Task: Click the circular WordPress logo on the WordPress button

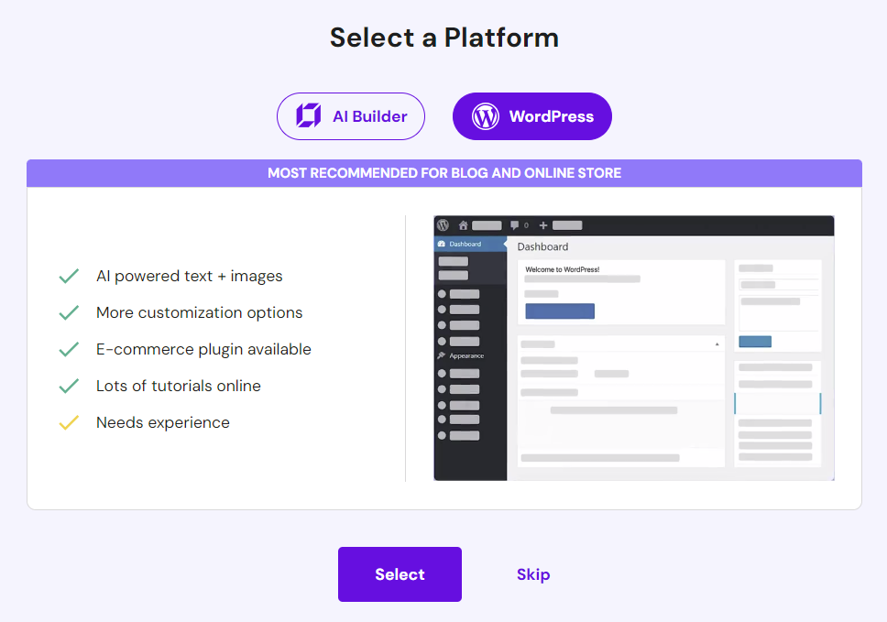Action: [x=483, y=116]
